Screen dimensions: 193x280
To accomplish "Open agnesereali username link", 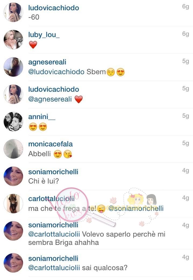I will tap(47, 62).
